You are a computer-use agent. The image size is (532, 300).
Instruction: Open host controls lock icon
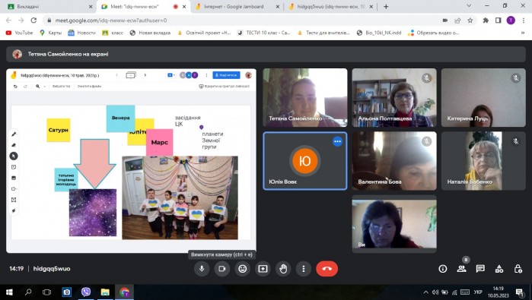[518, 269]
